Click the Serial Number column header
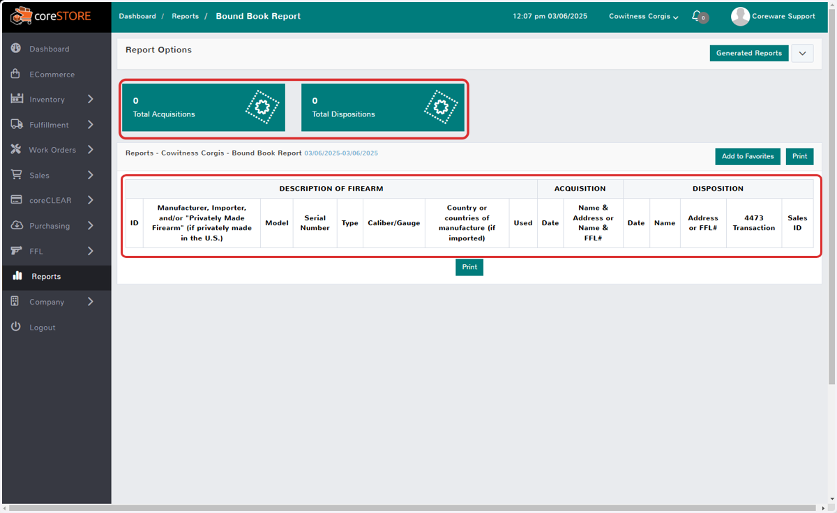Screen dimensions: 837x513 pos(315,223)
